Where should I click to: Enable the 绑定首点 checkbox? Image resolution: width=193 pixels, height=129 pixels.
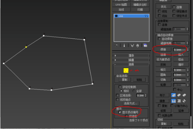click(174, 11)
